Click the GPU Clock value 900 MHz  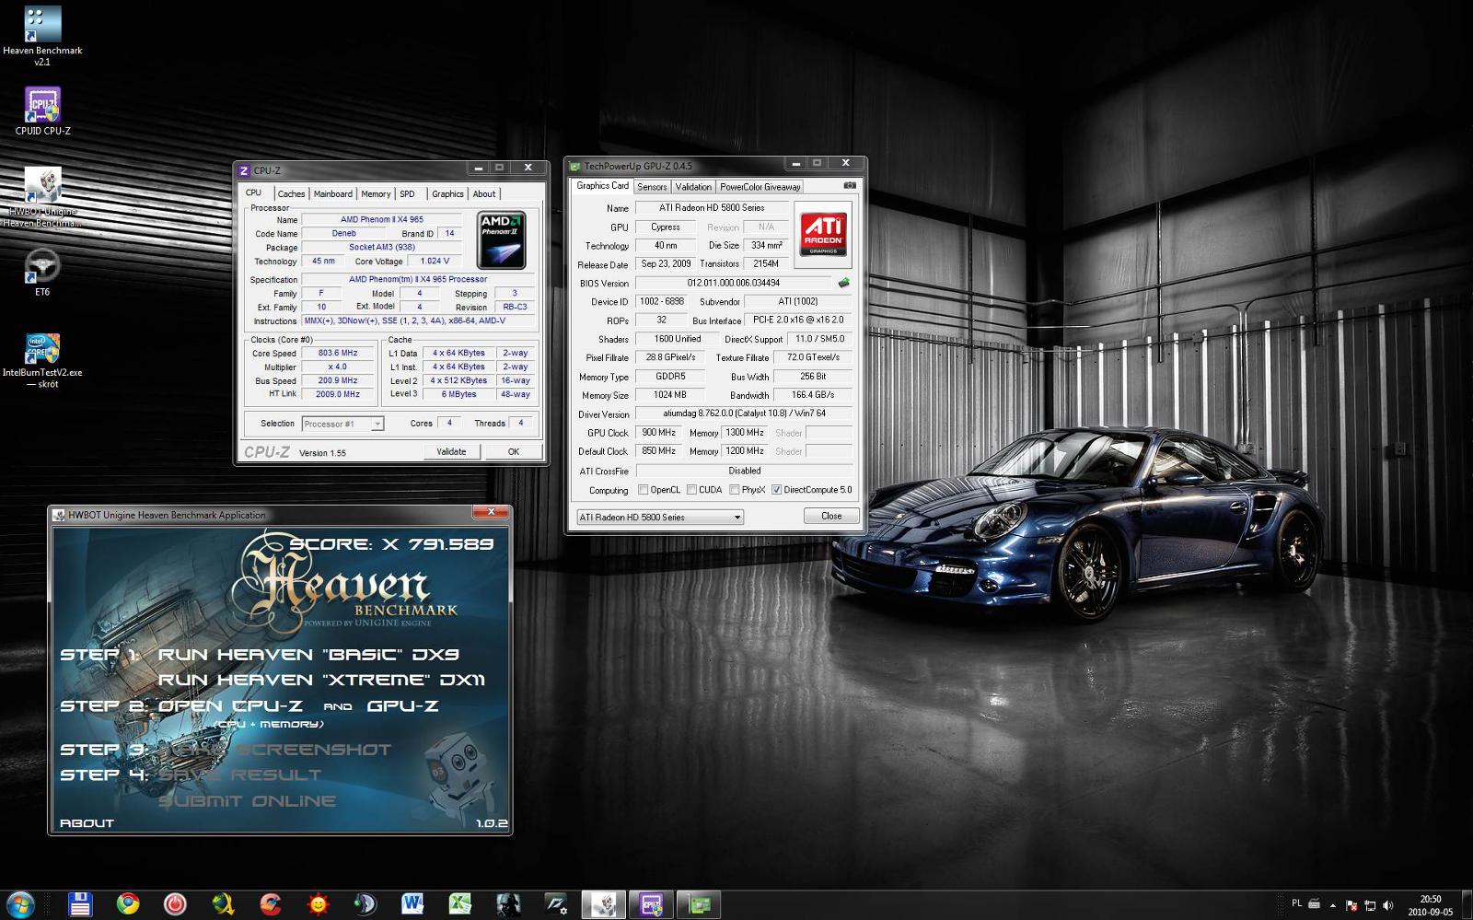658,433
